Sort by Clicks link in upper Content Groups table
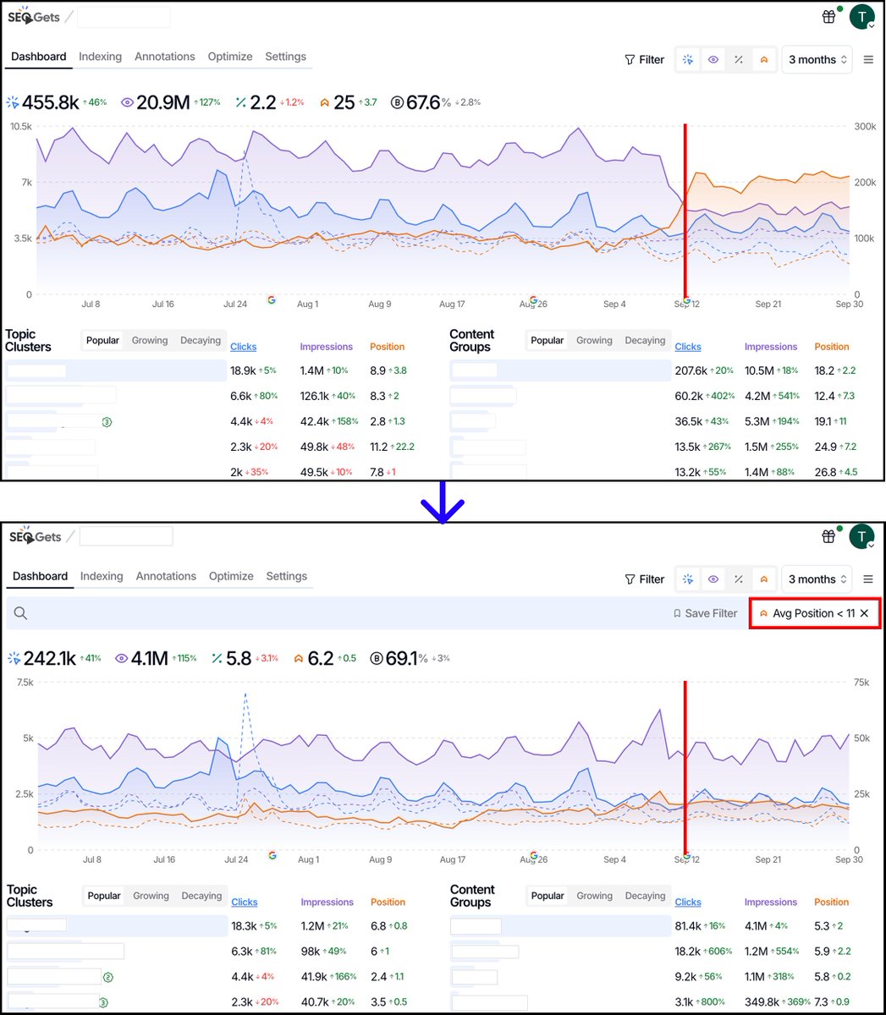The width and height of the screenshot is (886, 1015). pyautogui.click(x=688, y=347)
